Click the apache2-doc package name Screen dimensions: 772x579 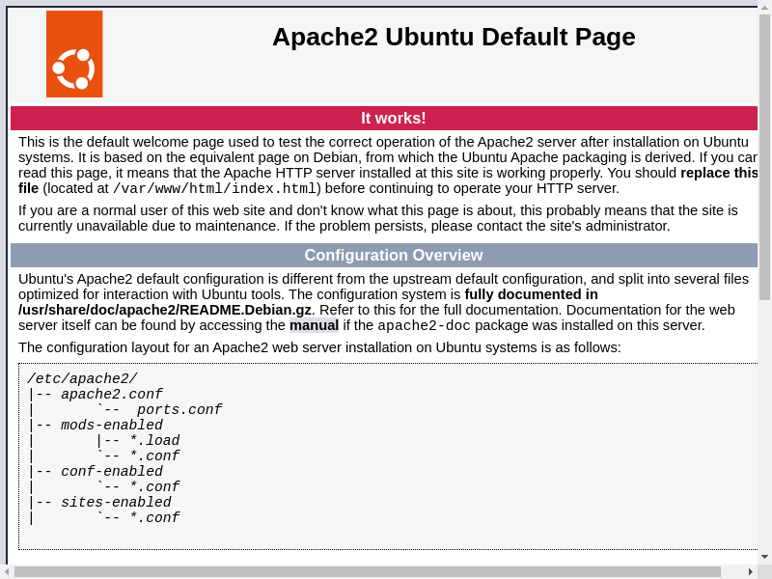click(423, 326)
